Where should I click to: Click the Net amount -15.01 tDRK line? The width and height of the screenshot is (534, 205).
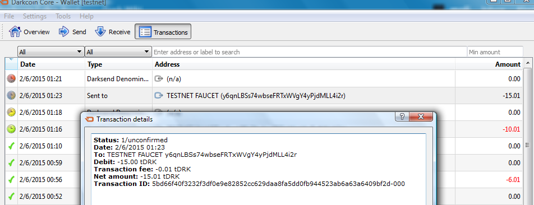tap(136, 177)
